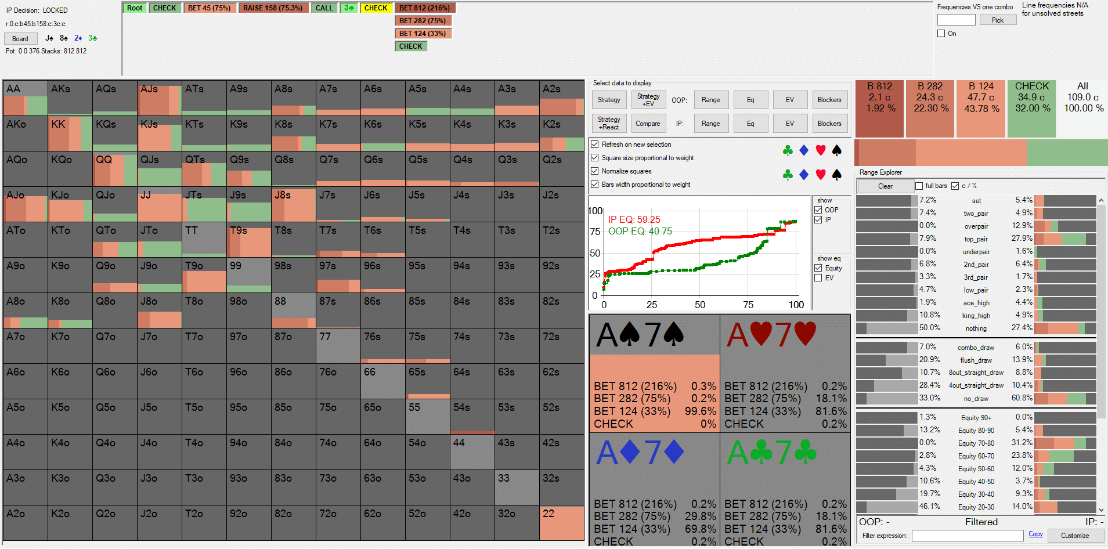Click Range Explorer scrollbar down arrow

[1101, 510]
